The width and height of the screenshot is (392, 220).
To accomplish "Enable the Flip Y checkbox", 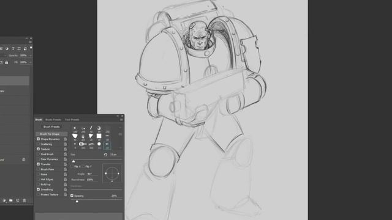I will tap(83, 166).
